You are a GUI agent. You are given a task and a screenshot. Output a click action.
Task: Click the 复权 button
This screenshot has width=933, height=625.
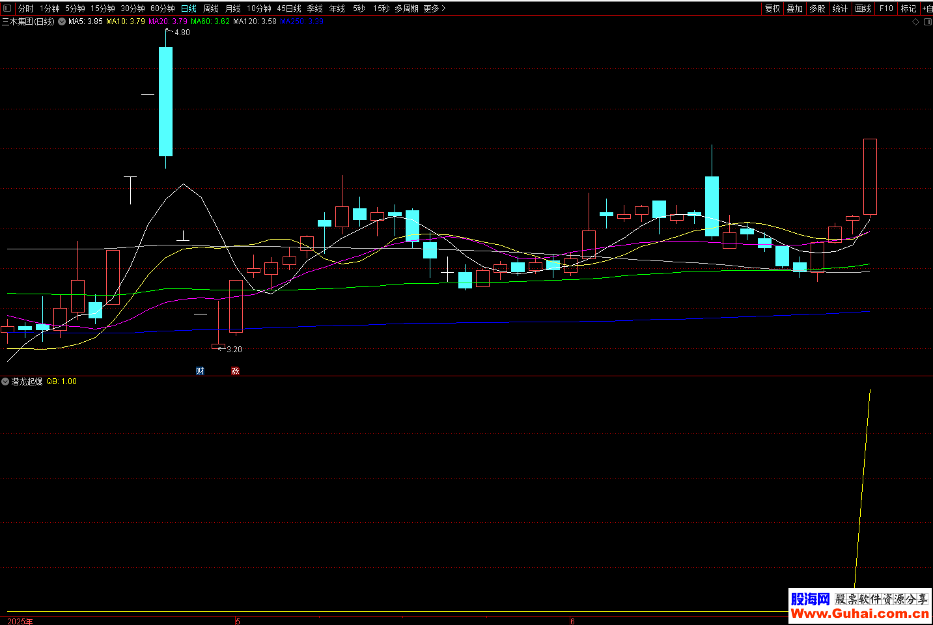(x=773, y=8)
